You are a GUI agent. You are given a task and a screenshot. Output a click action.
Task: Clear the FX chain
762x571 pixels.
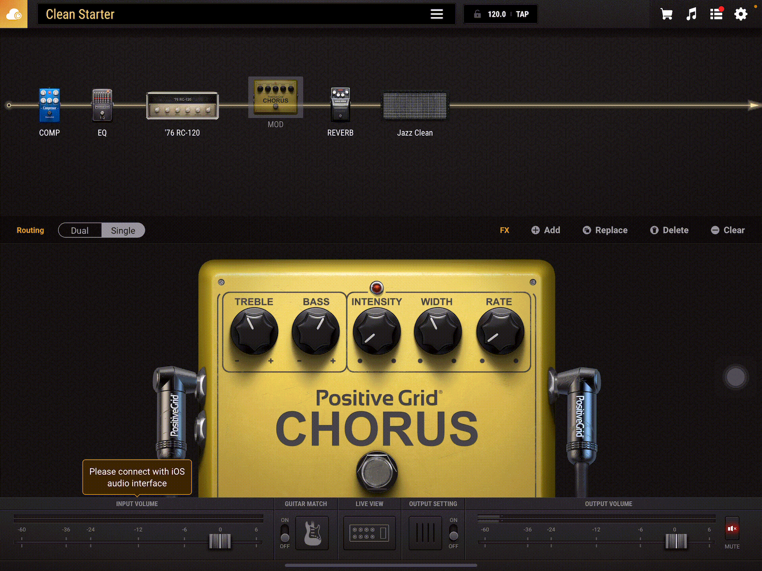(728, 230)
